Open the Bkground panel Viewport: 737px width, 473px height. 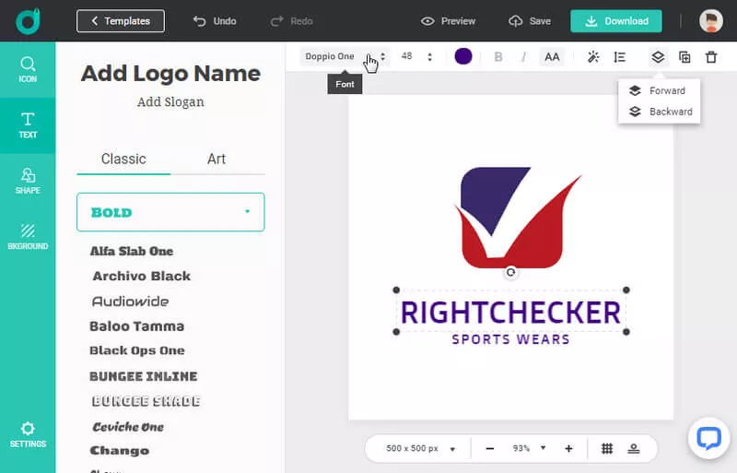(28, 237)
